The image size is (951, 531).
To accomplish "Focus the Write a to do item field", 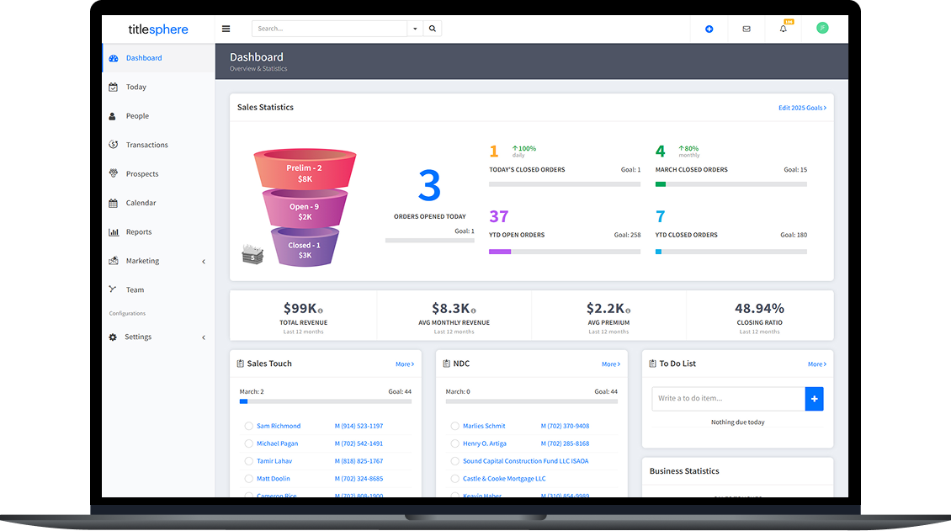I will point(729,399).
